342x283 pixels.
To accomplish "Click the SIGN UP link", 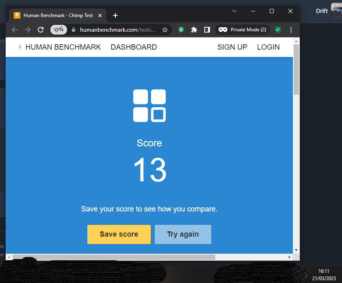I will [232, 47].
